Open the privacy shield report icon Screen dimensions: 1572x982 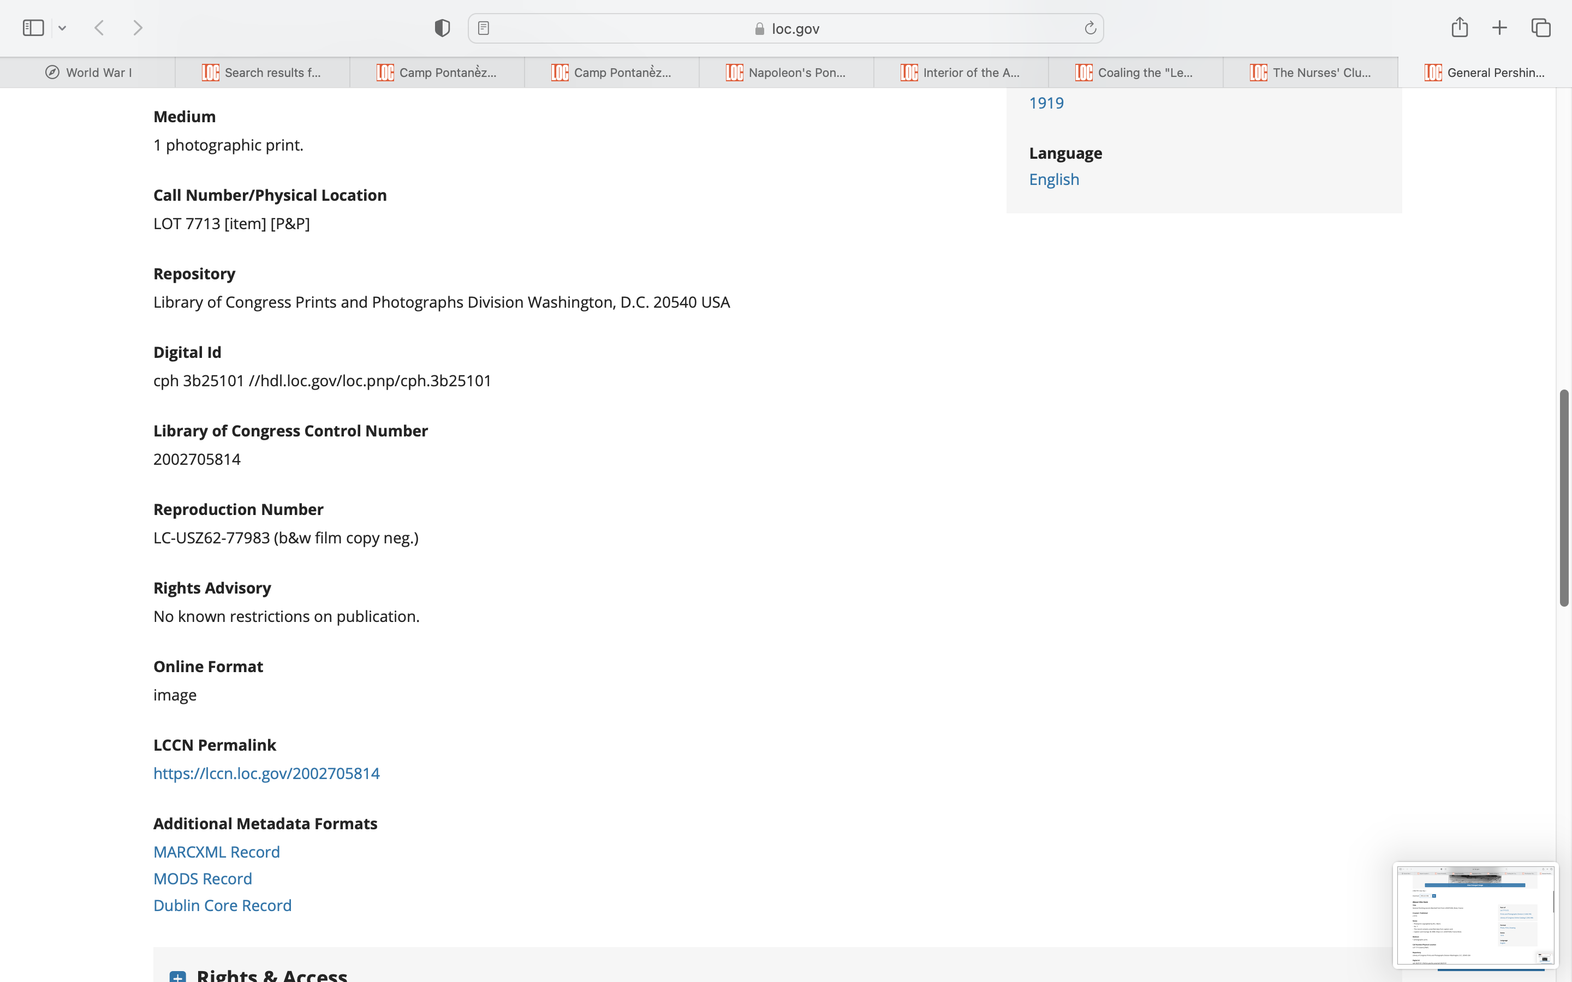click(442, 28)
